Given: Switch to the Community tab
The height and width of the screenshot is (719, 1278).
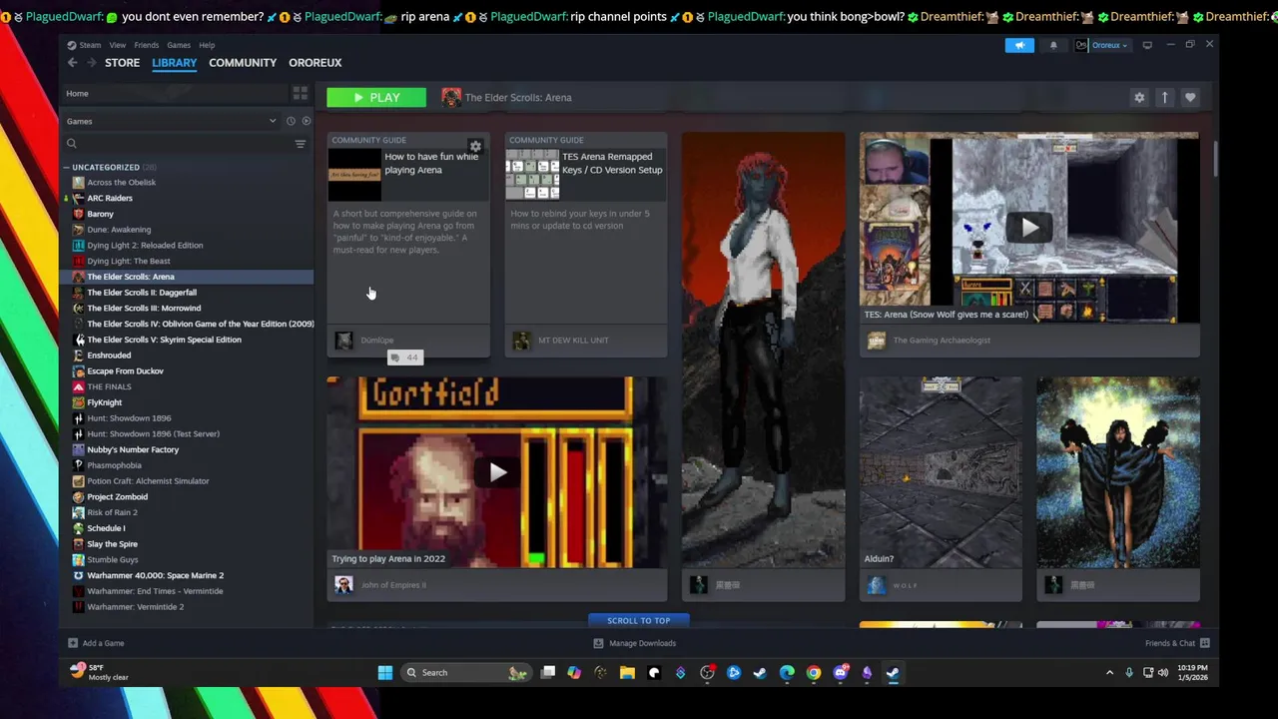Looking at the screenshot, I should [x=243, y=62].
